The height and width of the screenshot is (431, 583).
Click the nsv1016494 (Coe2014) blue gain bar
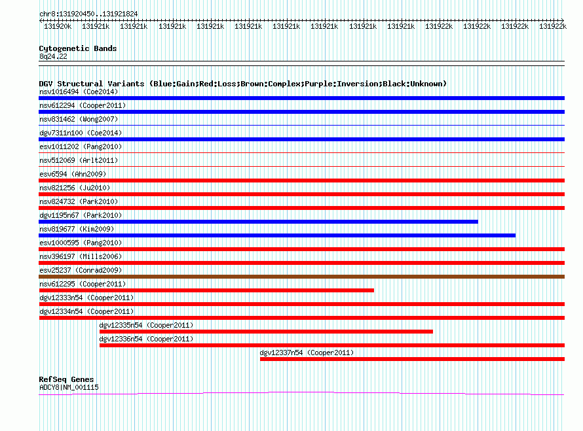(301, 98)
